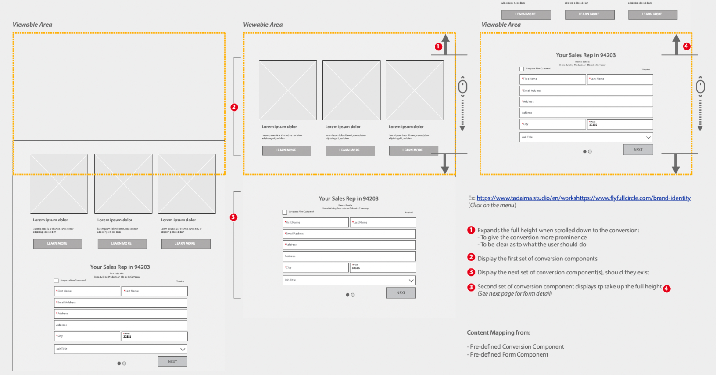
Task: Click rightmost LEARN MORE above right Viewable Area
Action: (653, 14)
